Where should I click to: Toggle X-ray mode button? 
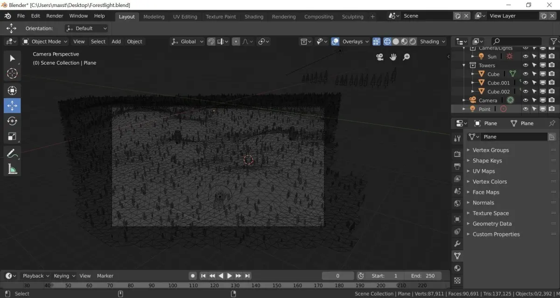(376, 42)
